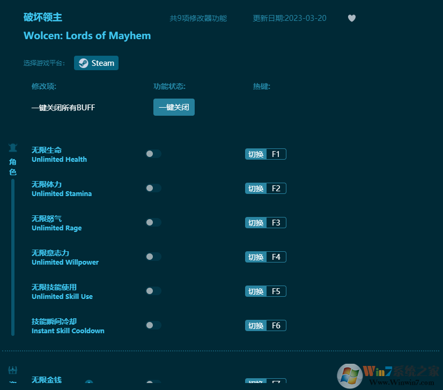Click the 一键关闭 button to disable all BUFFs
The width and height of the screenshot is (443, 390).
click(174, 107)
